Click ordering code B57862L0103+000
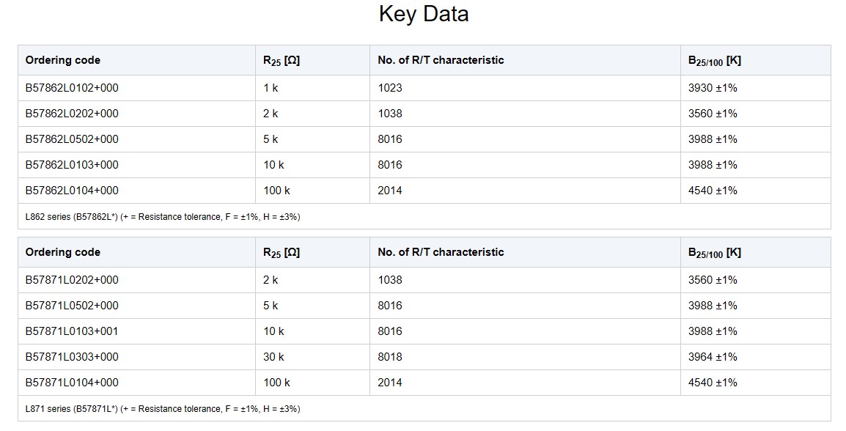846x431 pixels. click(x=72, y=165)
